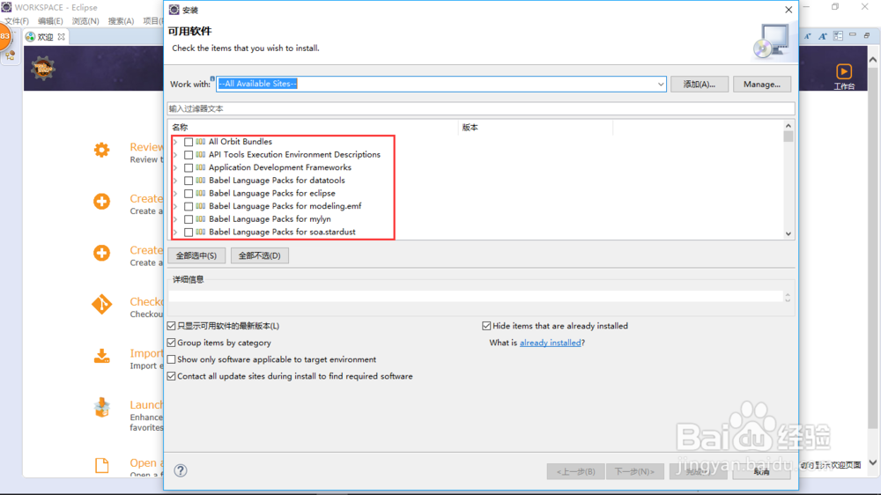Click scroll up arrow of software list

click(x=788, y=126)
